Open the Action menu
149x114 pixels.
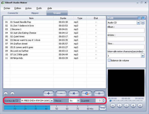[x=28, y=8]
